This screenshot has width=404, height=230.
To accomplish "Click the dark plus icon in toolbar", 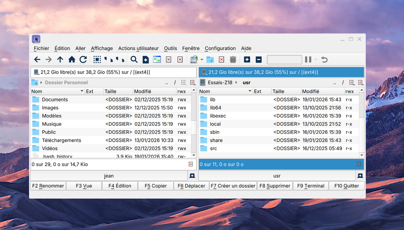I will click(247, 59).
